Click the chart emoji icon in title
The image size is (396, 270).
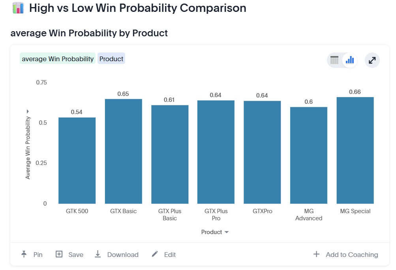(18, 8)
